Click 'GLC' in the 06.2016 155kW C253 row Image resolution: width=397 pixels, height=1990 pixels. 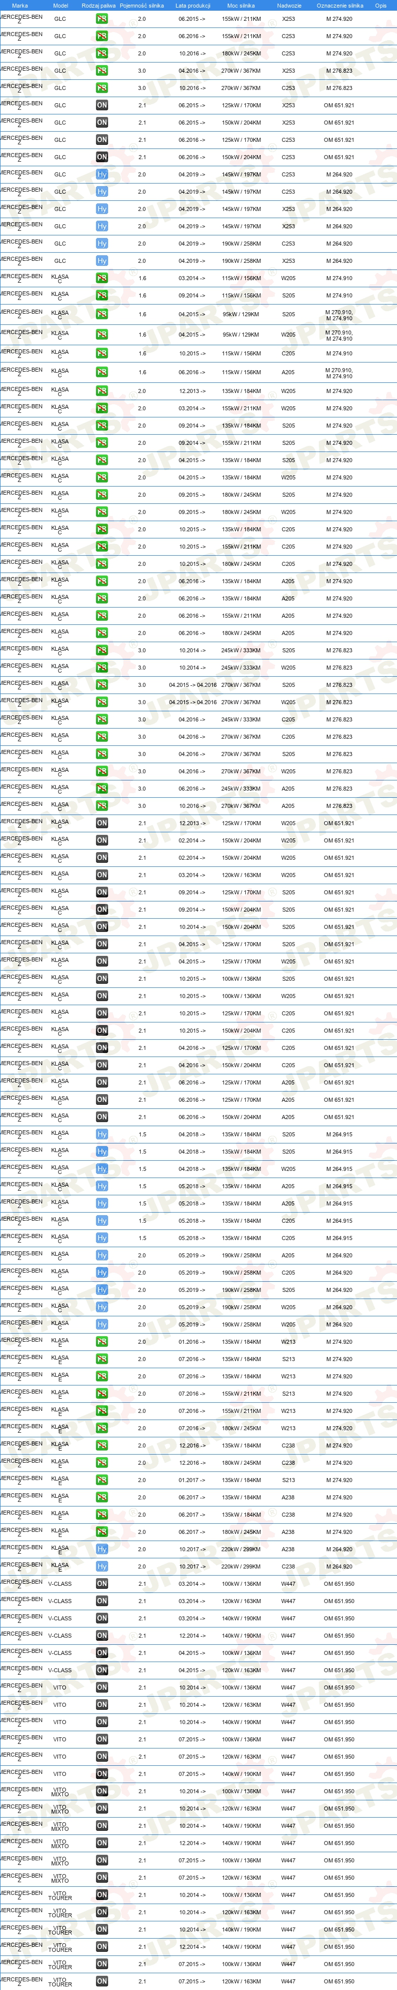coord(60,36)
